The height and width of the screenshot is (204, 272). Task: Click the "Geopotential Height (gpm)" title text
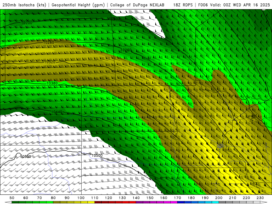pyautogui.click(x=78, y=5)
